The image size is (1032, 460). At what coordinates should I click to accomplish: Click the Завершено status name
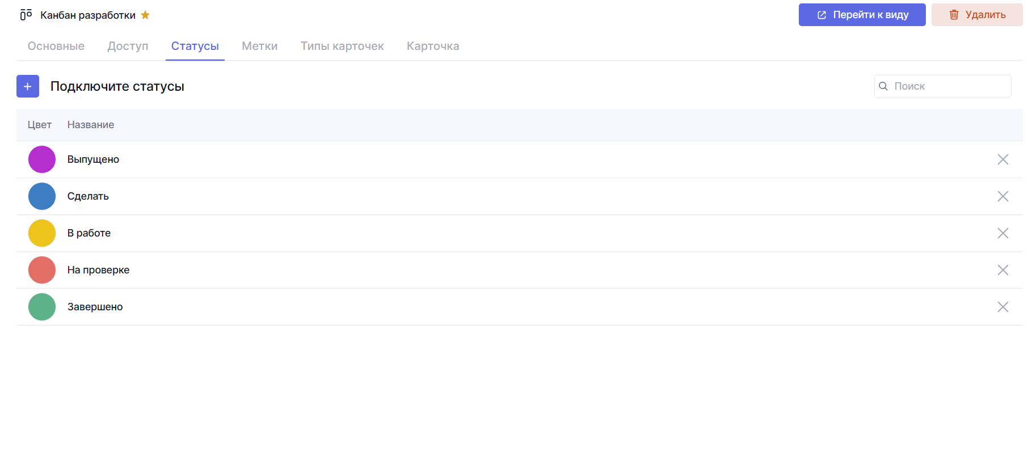[95, 307]
